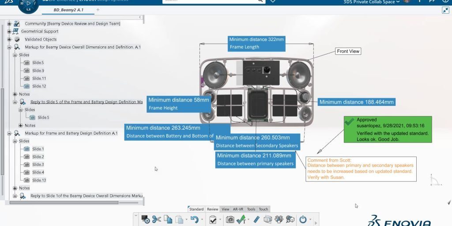Viewport: 452px width, 226px height.
Task: Click the Frame Length 322mm measurement label
Action: (x=256, y=43)
